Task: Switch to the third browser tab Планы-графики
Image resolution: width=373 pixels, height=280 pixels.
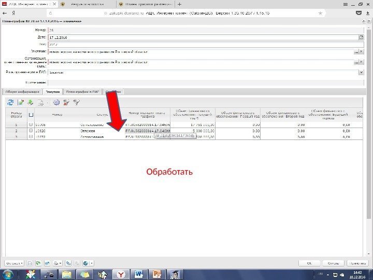Action: (146, 4)
